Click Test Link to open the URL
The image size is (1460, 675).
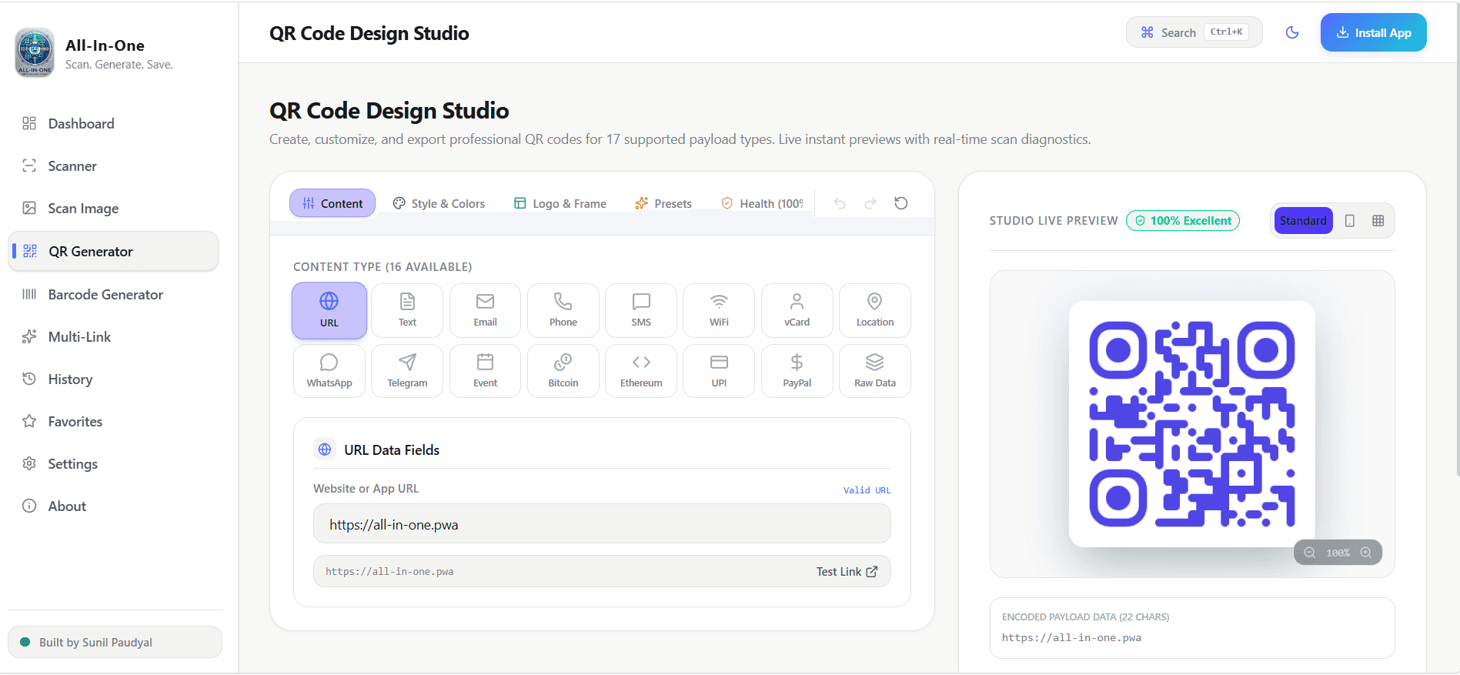[x=847, y=572]
